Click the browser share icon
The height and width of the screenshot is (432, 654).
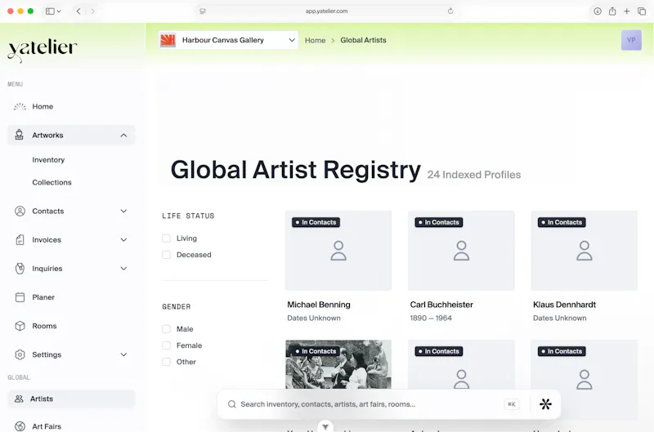tap(611, 11)
